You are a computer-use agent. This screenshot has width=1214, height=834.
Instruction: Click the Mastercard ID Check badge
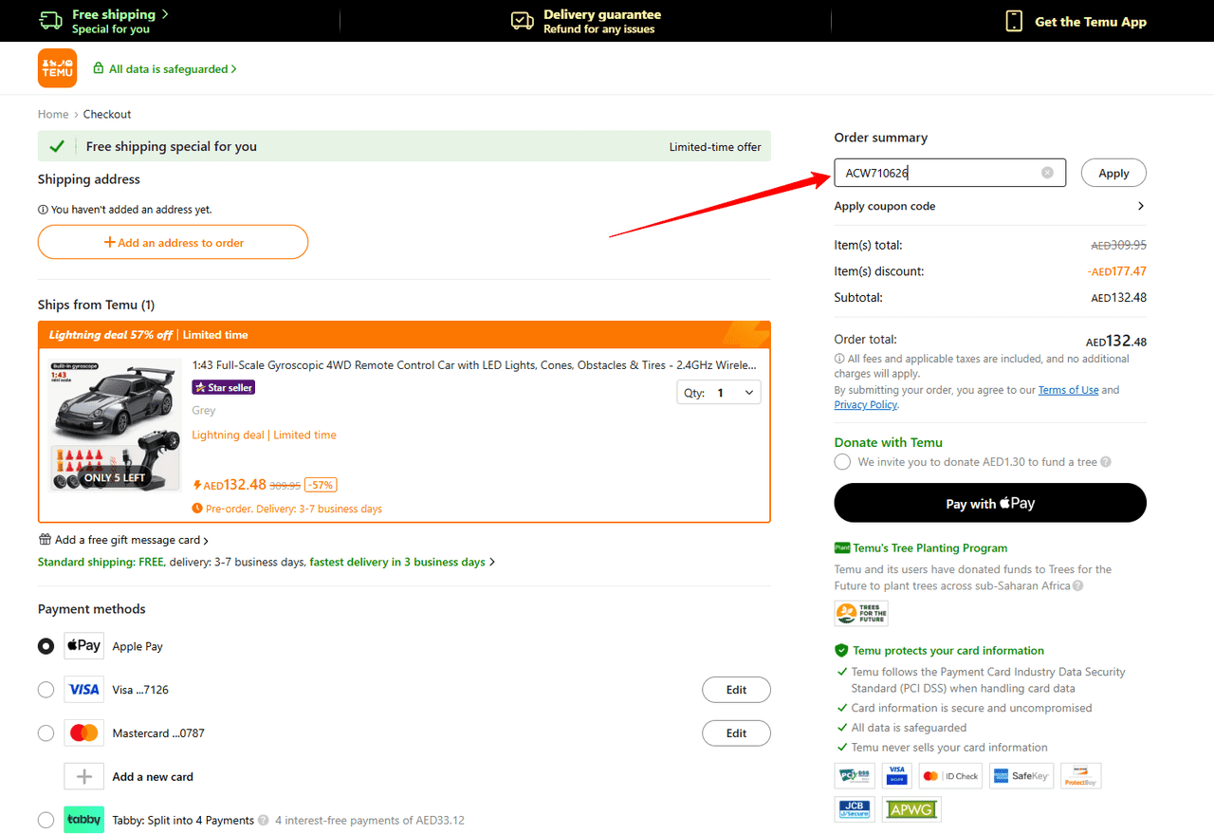tap(950, 776)
